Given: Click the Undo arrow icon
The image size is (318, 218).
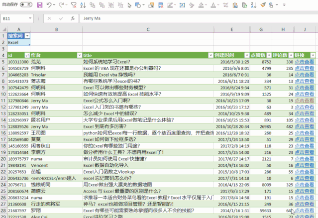Looking at the screenshot, I should click(49, 5).
